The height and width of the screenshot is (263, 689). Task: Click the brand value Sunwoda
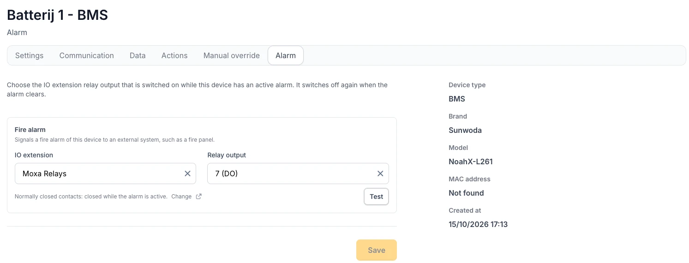pos(465,130)
